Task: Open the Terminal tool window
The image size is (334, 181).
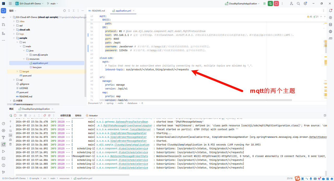Action: pos(3,158)
